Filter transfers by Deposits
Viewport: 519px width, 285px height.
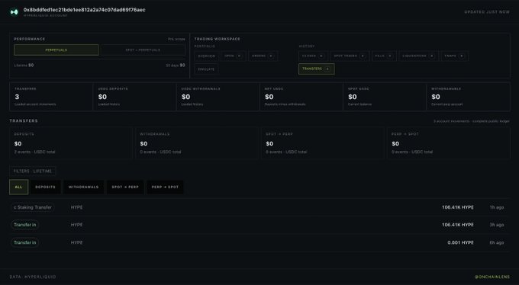45,187
